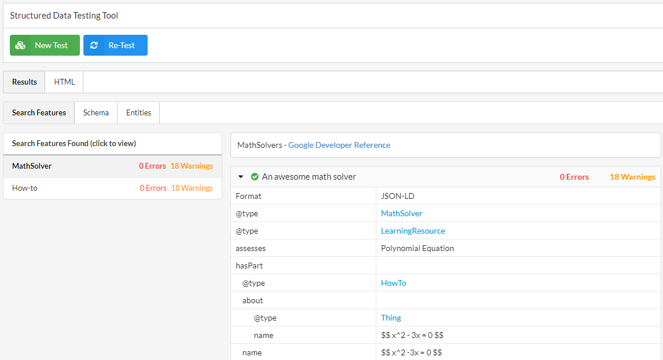This screenshot has height=360, width=663.
Task: Click the about property label
Action: coord(252,300)
